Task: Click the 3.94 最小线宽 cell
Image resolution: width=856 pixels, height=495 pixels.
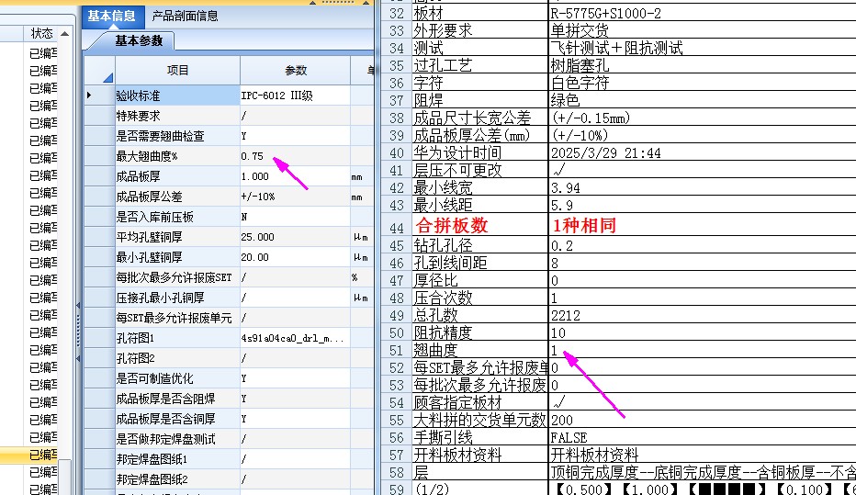Action: pos(702,187)
